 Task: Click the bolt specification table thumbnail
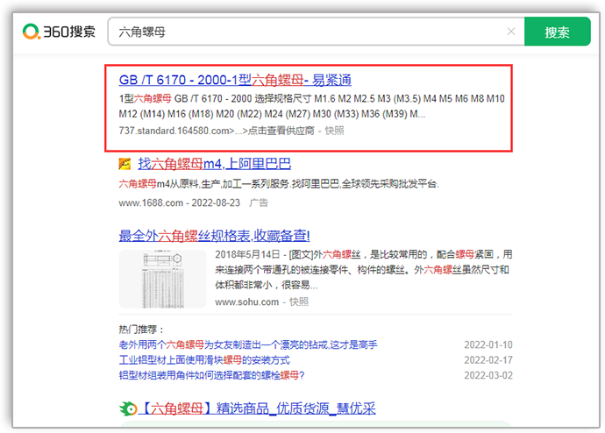(x=162, y=279)
